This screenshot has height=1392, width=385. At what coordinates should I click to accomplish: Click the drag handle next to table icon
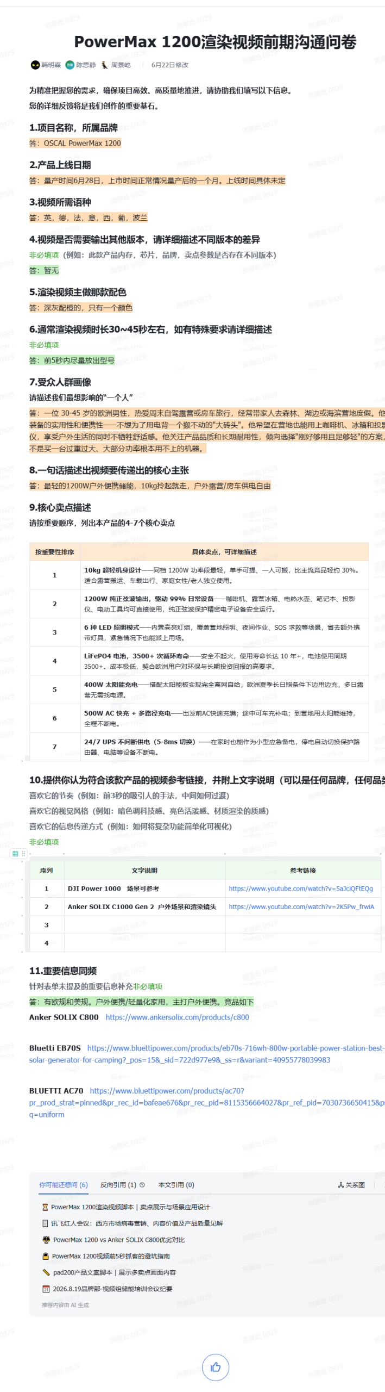(x=23, y=853)
